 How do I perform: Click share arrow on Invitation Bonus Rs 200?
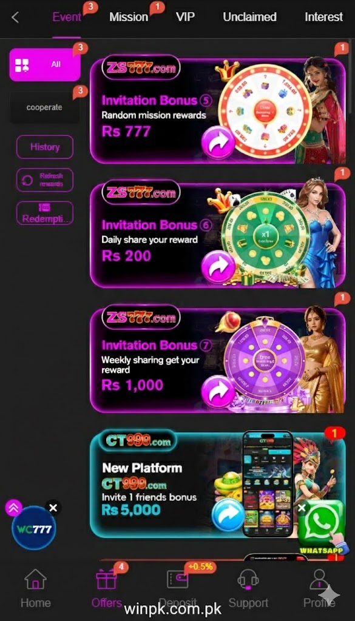(218, 268)
